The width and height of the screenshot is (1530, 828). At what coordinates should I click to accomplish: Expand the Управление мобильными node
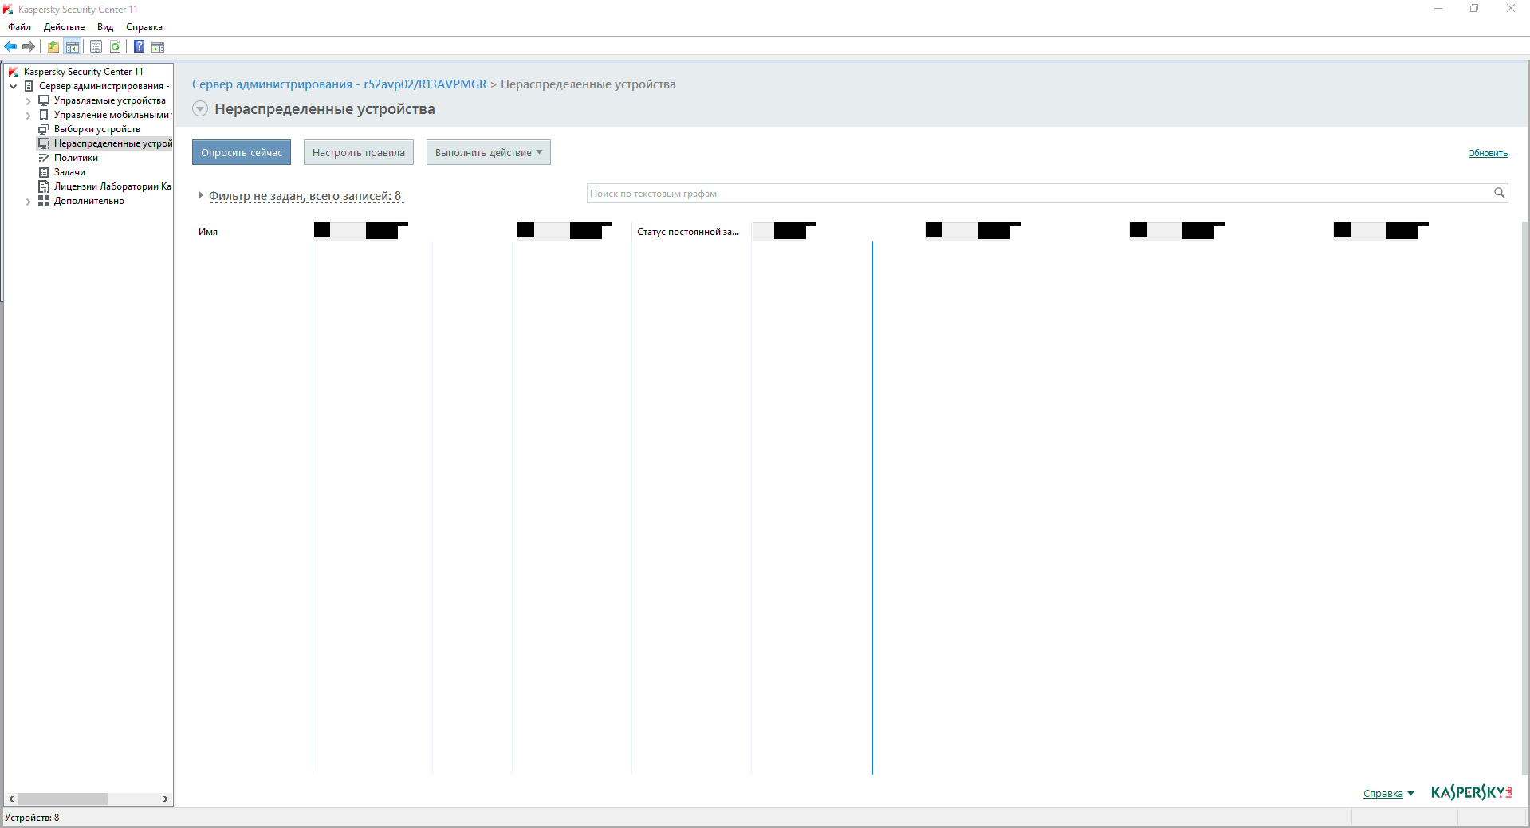[29, 116]
